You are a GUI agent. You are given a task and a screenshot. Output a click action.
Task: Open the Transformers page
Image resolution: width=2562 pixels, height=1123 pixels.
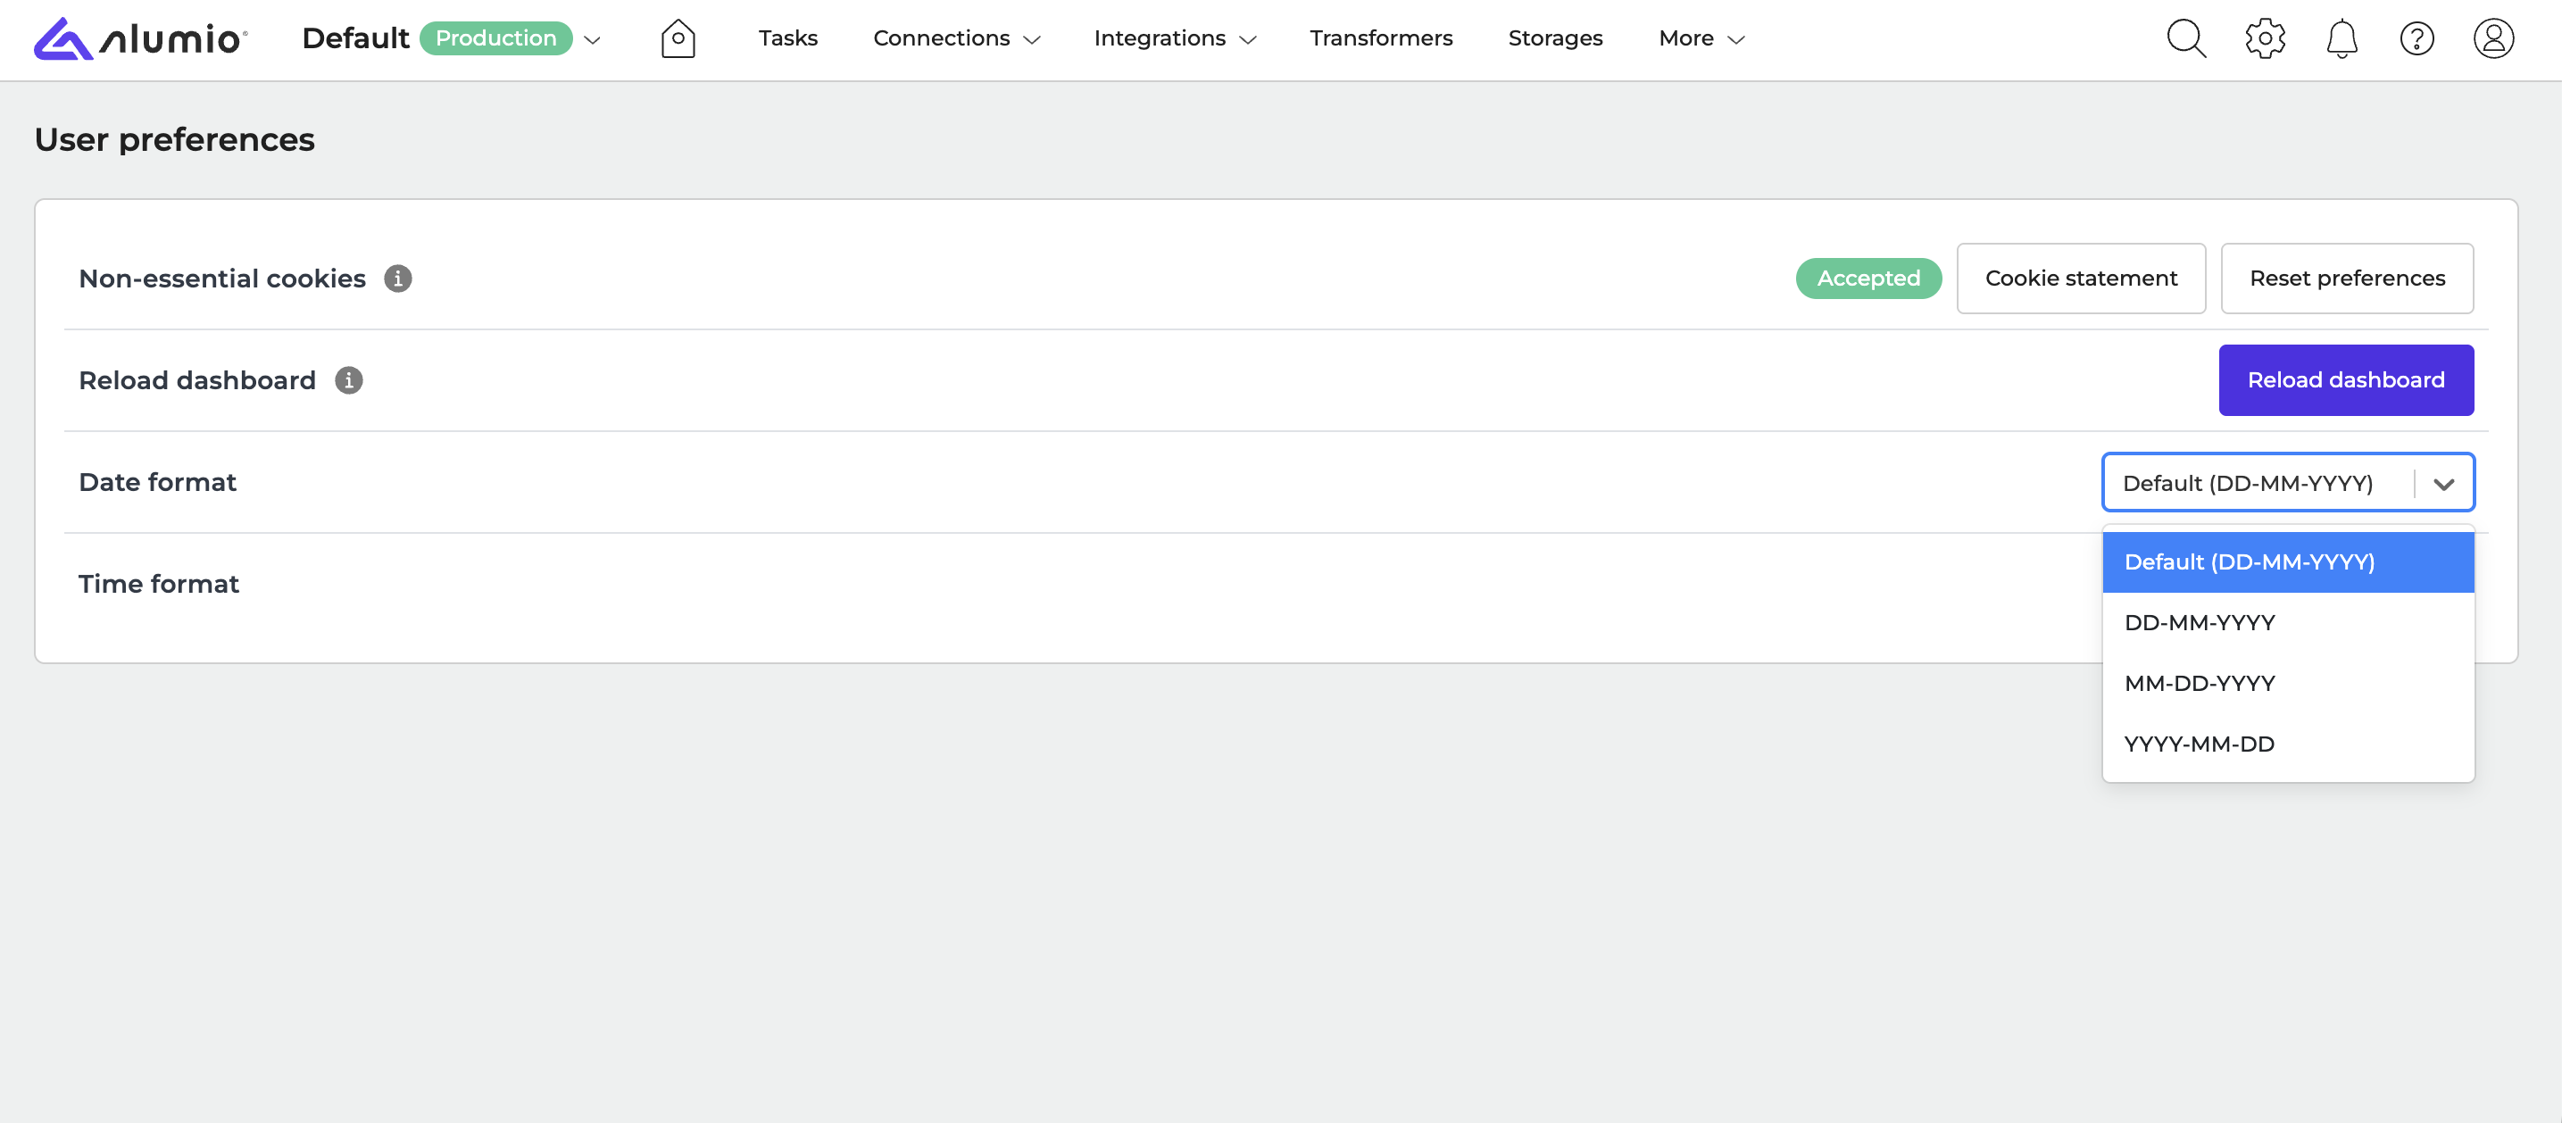[x=1380, y=38]
